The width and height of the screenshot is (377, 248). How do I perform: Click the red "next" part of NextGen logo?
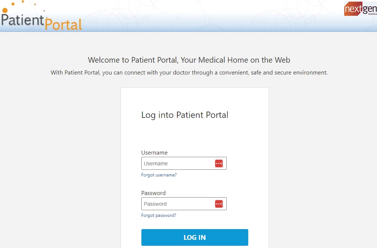[x=353, y=9]
